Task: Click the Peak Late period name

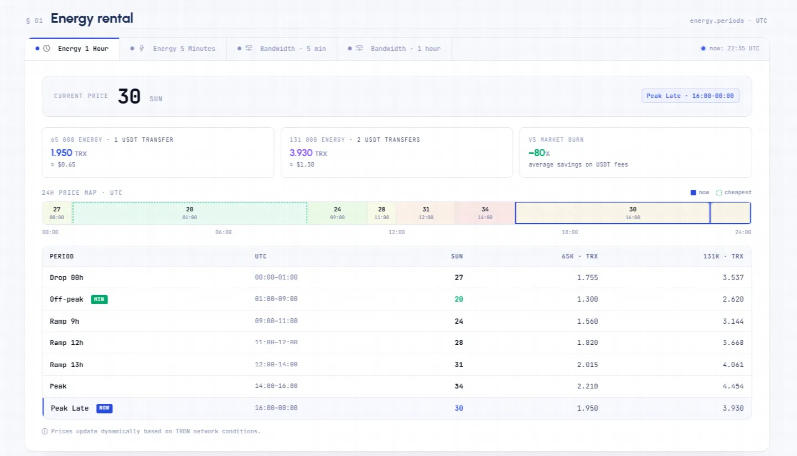Action: click(x=70, y=408)
